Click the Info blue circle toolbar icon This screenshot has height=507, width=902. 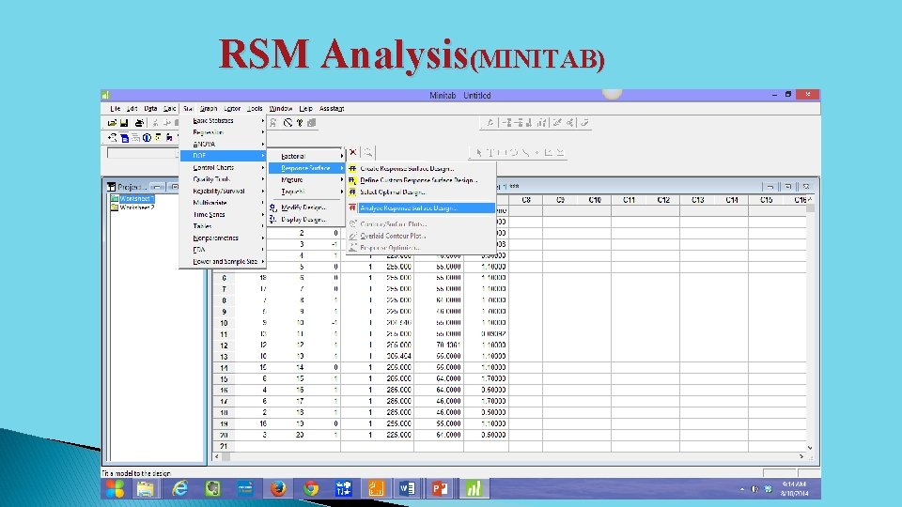click(147, 137)
